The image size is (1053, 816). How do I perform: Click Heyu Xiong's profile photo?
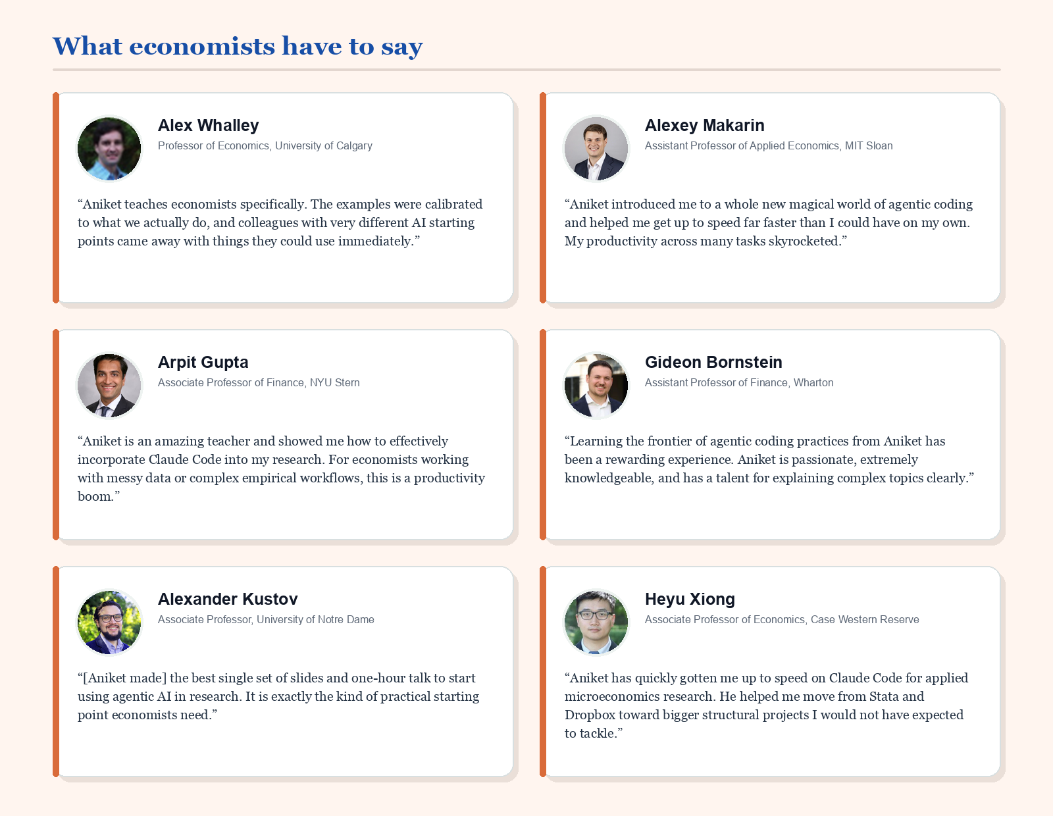click(596, 623)
